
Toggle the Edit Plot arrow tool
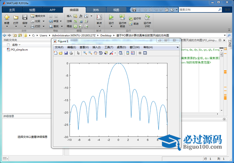tap(78, 53)
